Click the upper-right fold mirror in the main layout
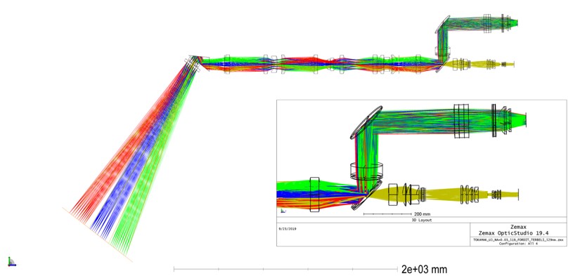580x276 pixels. (x=442, y=25)
